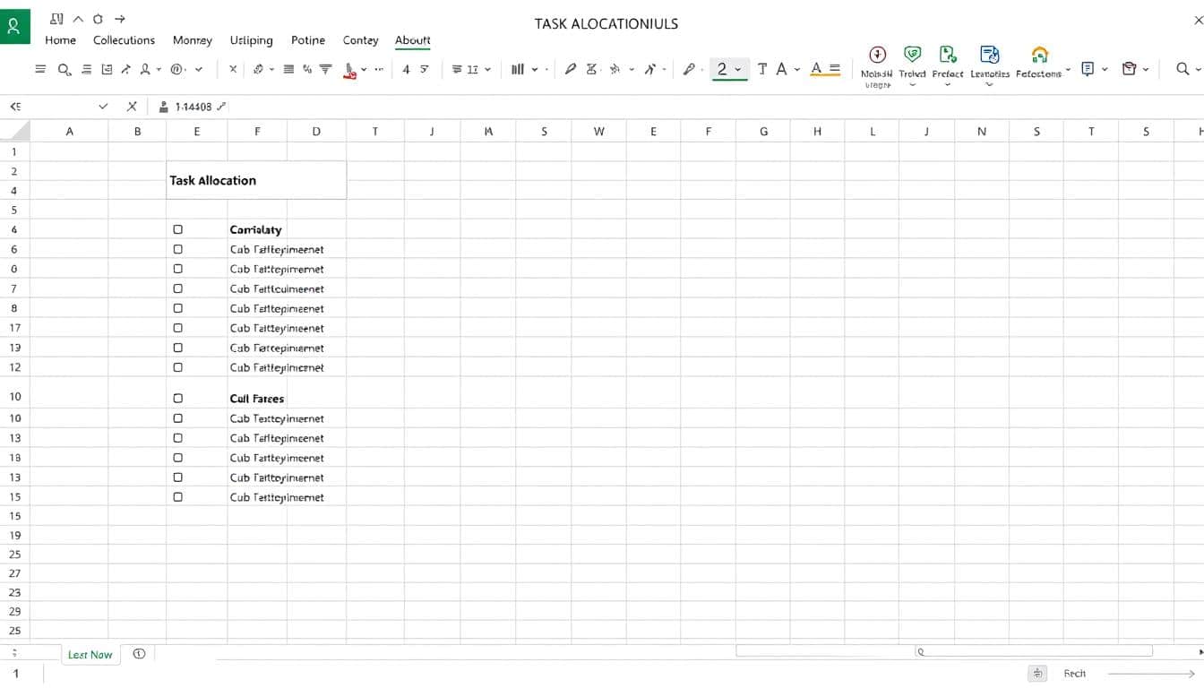
Task: Confirm entry with formula bar checkmark
Action: (x=104, y=107)
